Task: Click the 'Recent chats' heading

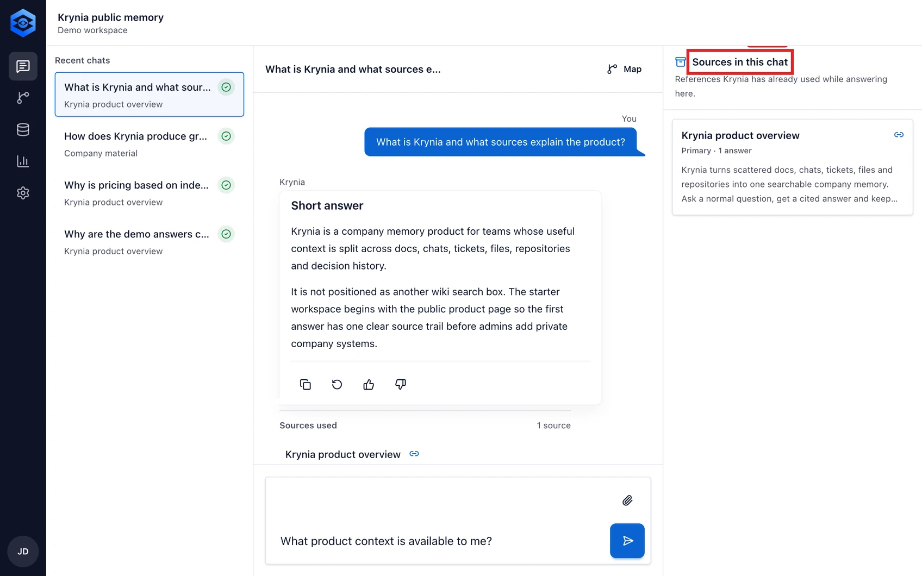Action: coord(82,60)
